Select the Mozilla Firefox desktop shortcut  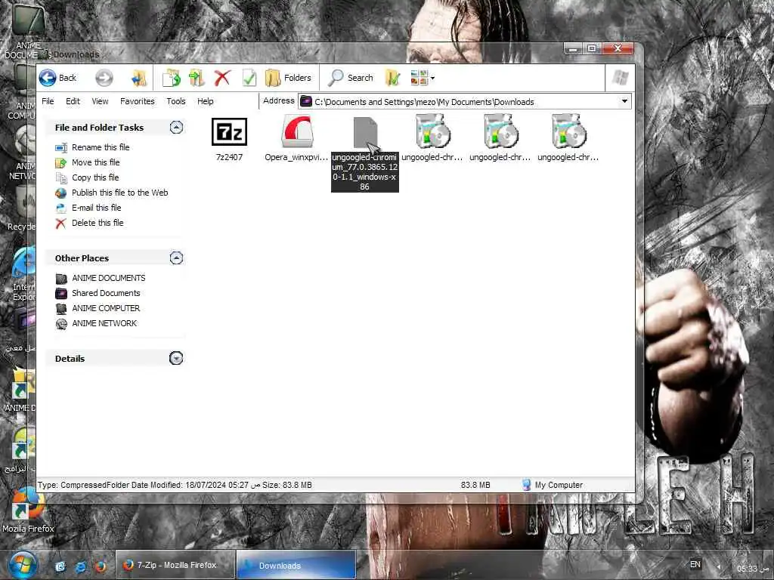pos(28,511)
